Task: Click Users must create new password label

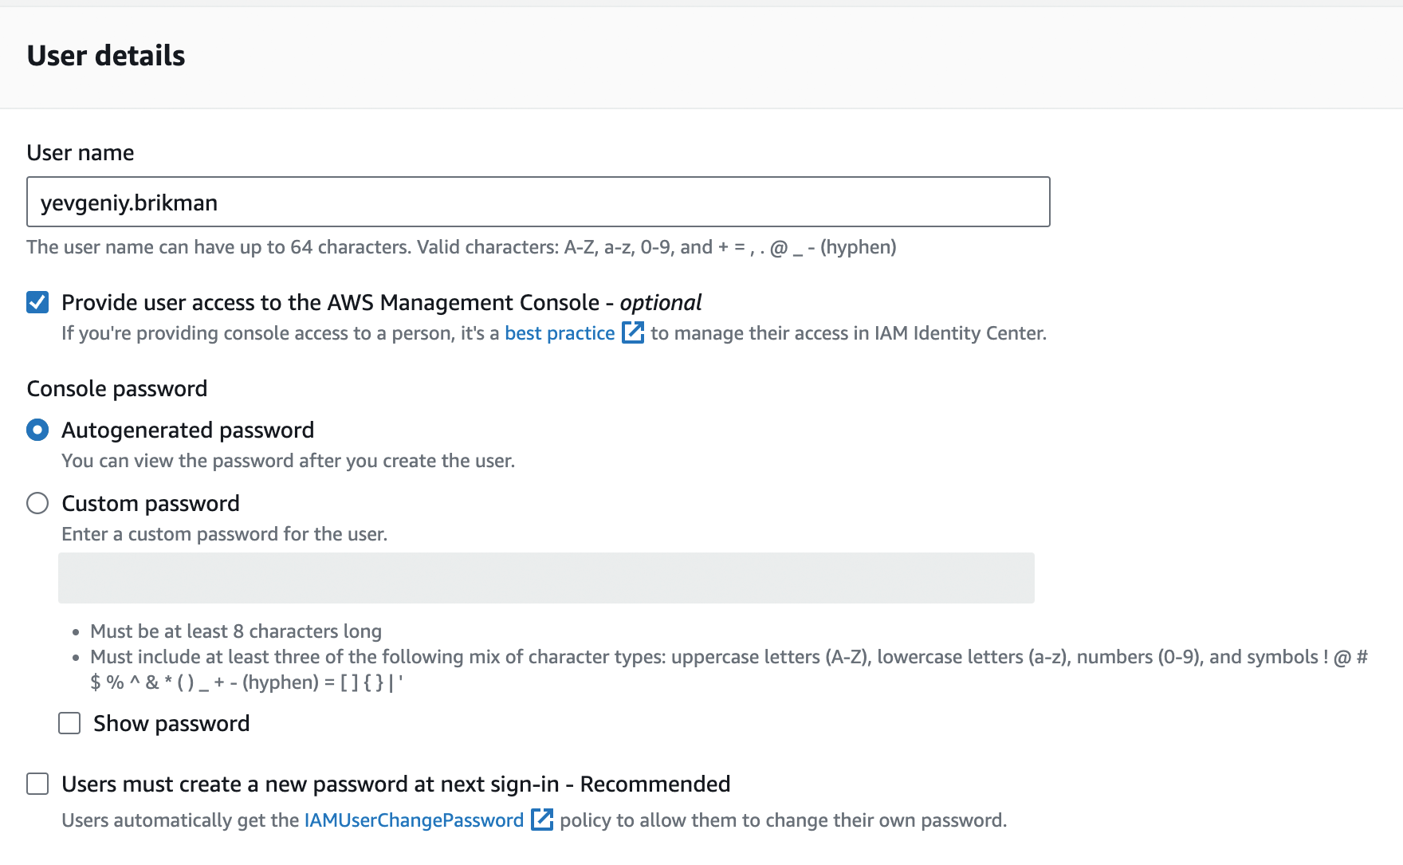Action: click(x=395, y=784)
